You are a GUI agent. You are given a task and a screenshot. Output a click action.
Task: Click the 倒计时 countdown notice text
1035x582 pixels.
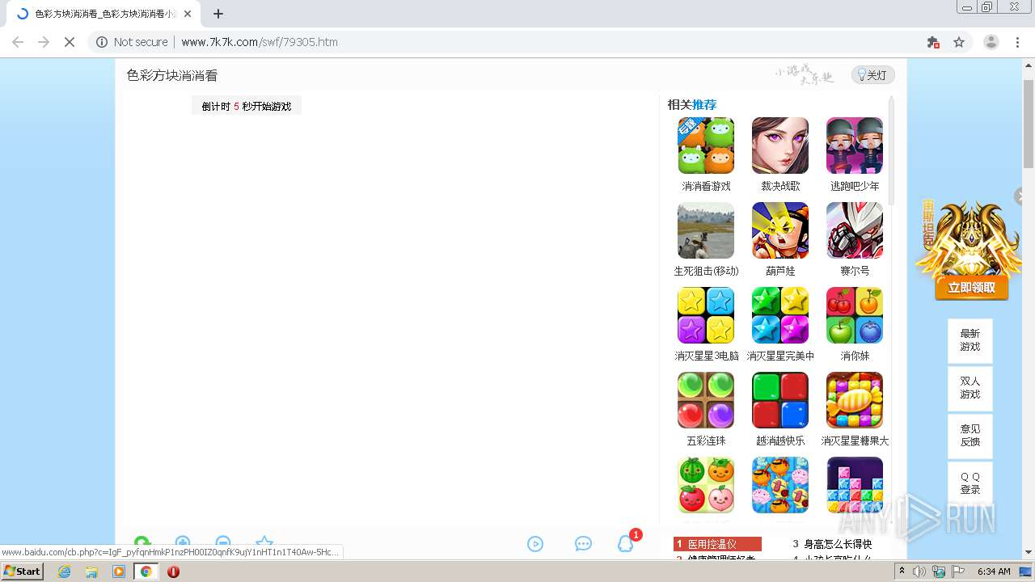[246, 106]
